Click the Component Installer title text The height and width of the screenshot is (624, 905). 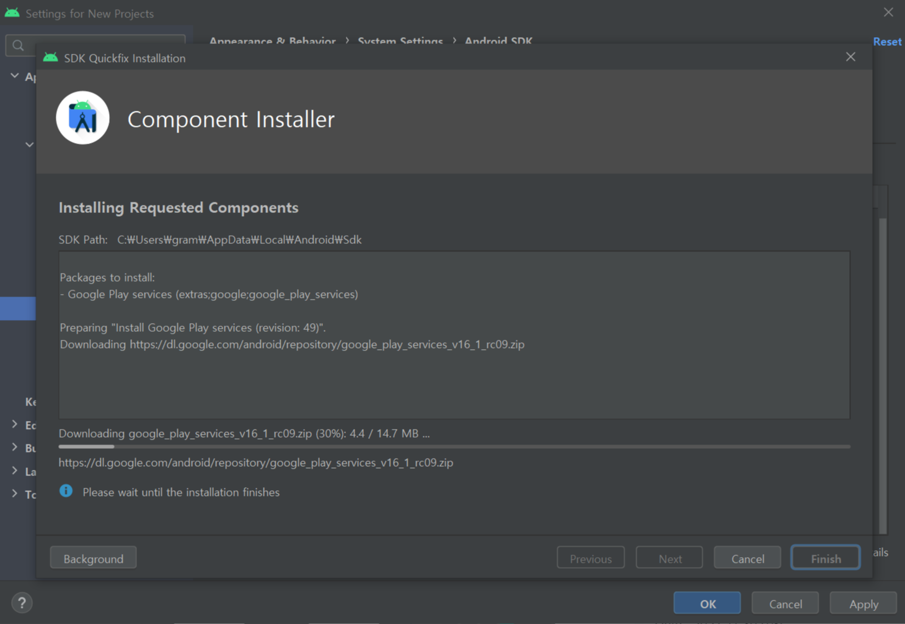(x=231, y=119)
